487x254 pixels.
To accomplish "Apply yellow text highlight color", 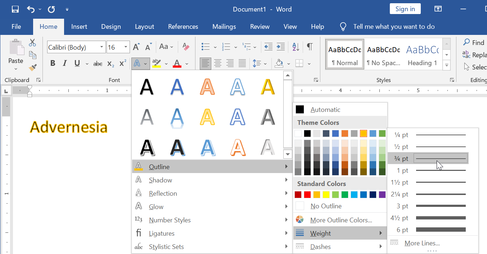I will [157, 64].
